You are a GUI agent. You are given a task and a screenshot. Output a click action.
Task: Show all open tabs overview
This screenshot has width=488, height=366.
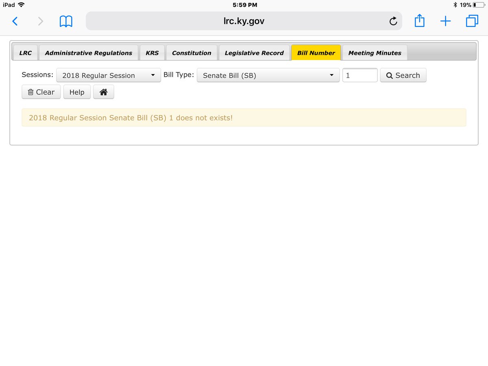472,21
